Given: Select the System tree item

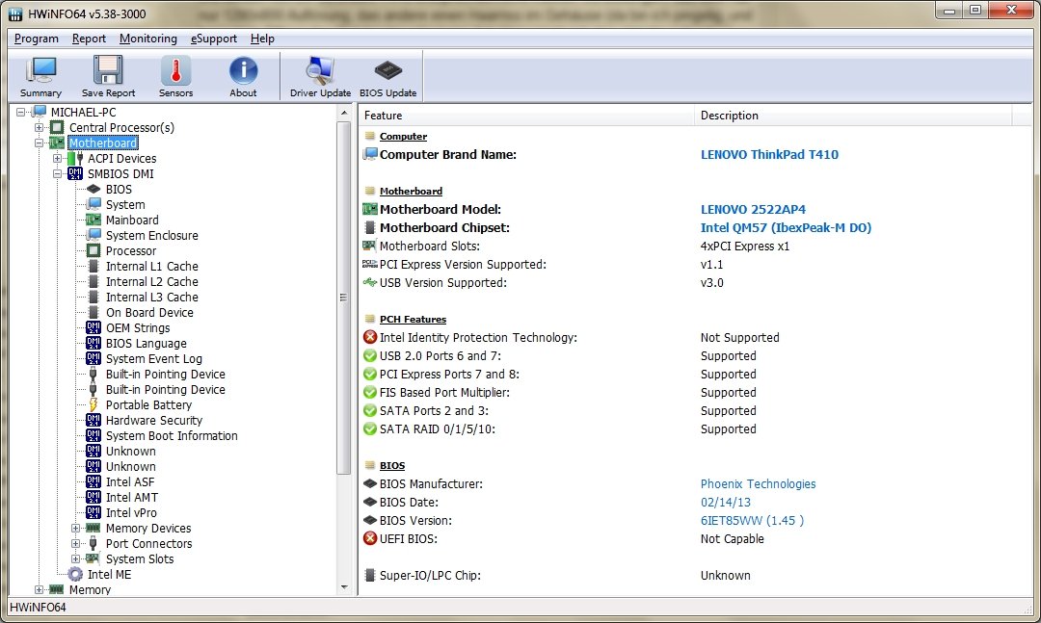Looking at the screenshot, I should coord(124,204).
